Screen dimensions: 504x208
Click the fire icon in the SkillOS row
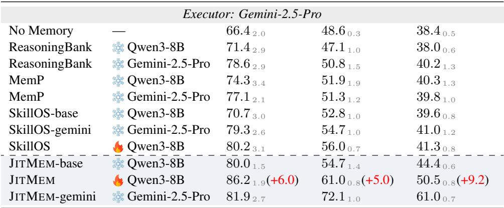tap(118, 147)
